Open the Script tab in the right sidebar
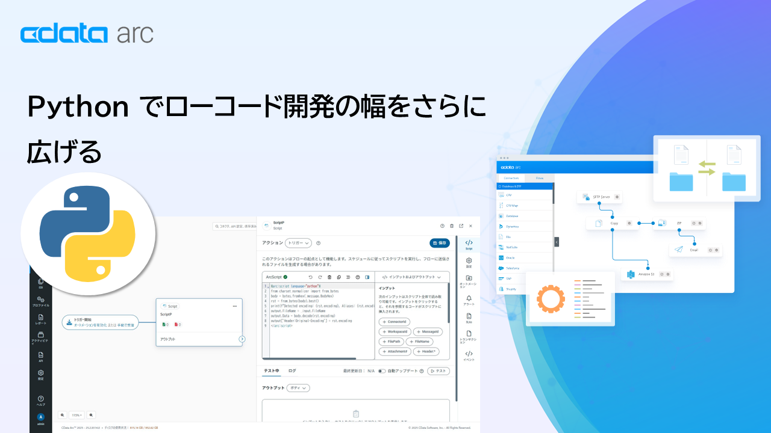The image size is (771, 433). 469,244
